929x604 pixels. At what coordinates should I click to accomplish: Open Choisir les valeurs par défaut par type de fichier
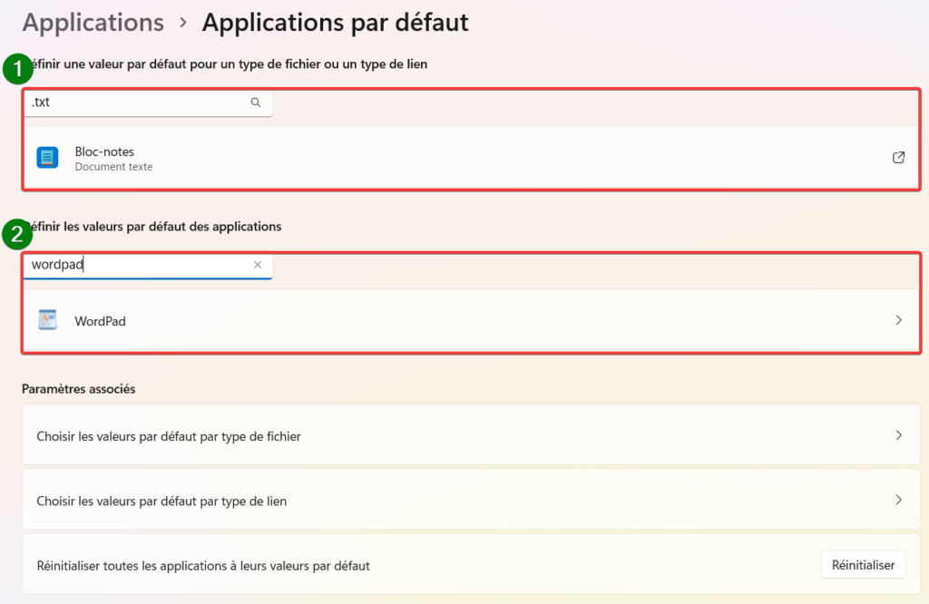click(471, 435)
